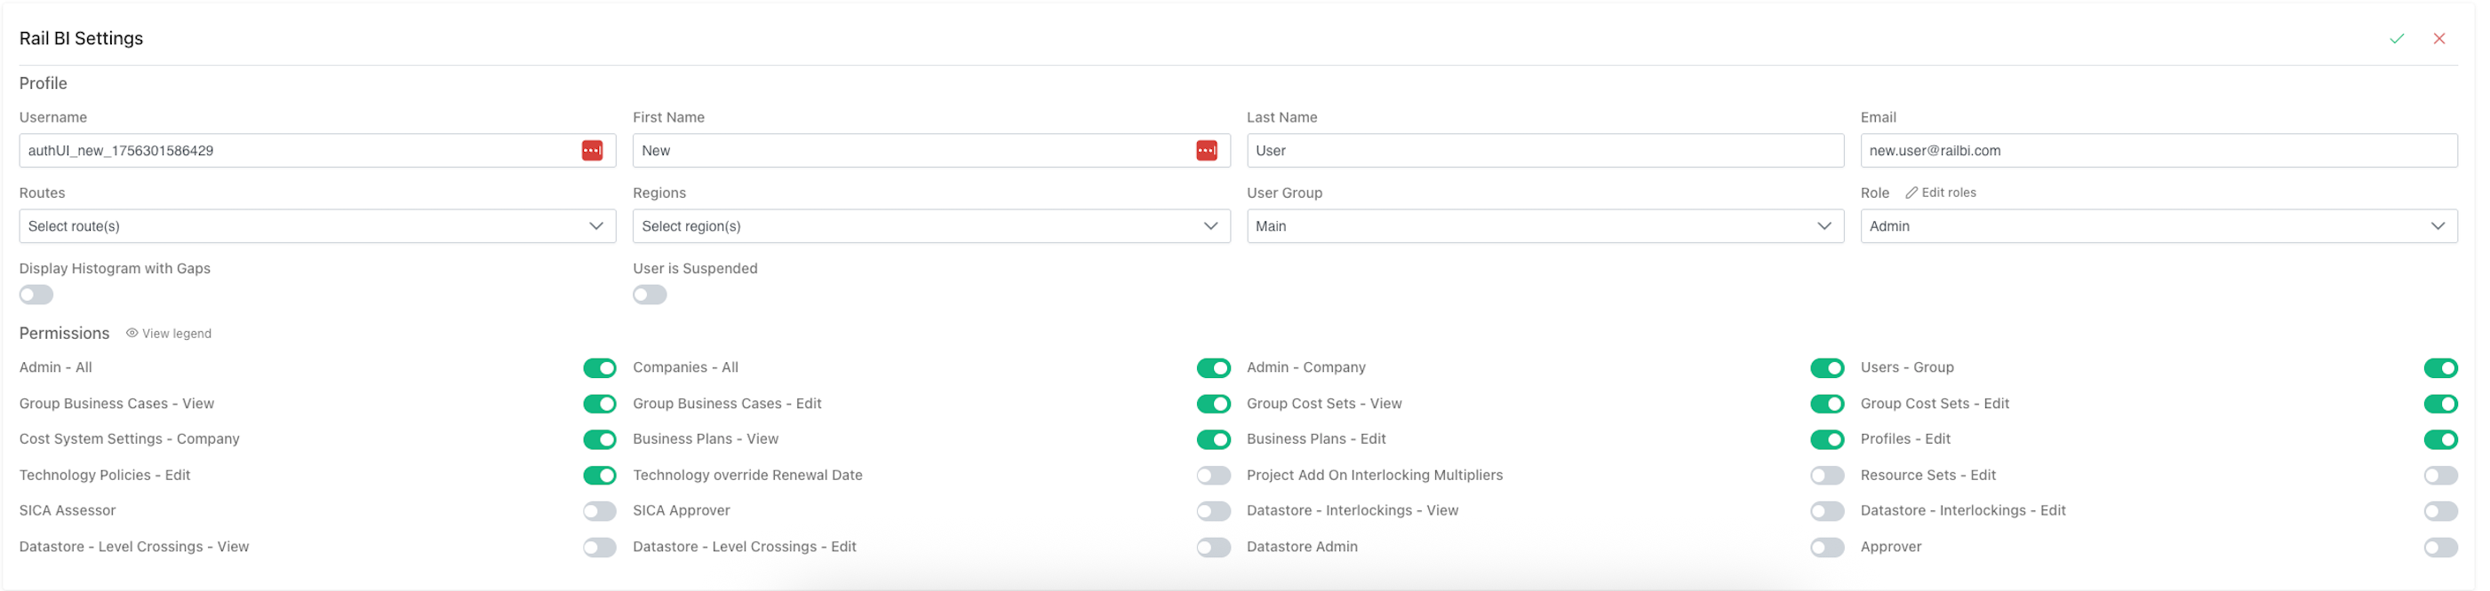Click into the Email input field
This screenshot has width=2490, height=591.
pyautogui.click(x=2158, y=151)
